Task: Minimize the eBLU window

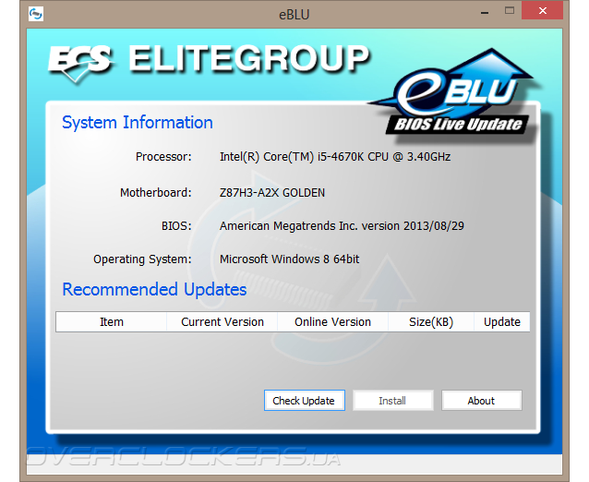Action: [x=485, y=12]
